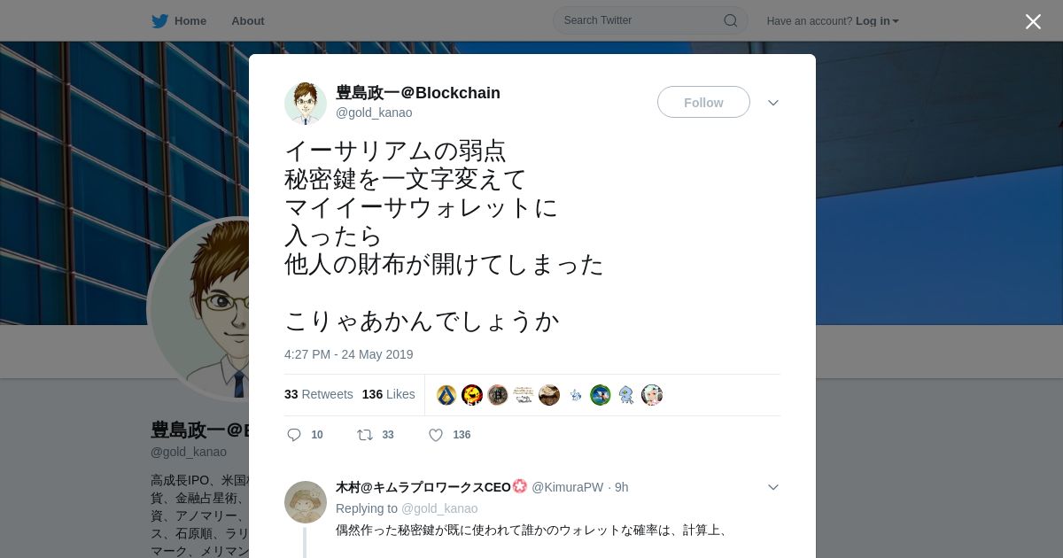Open the Log in dropdown
Viewport: 1063px width, 558px height.
point(877,20)
